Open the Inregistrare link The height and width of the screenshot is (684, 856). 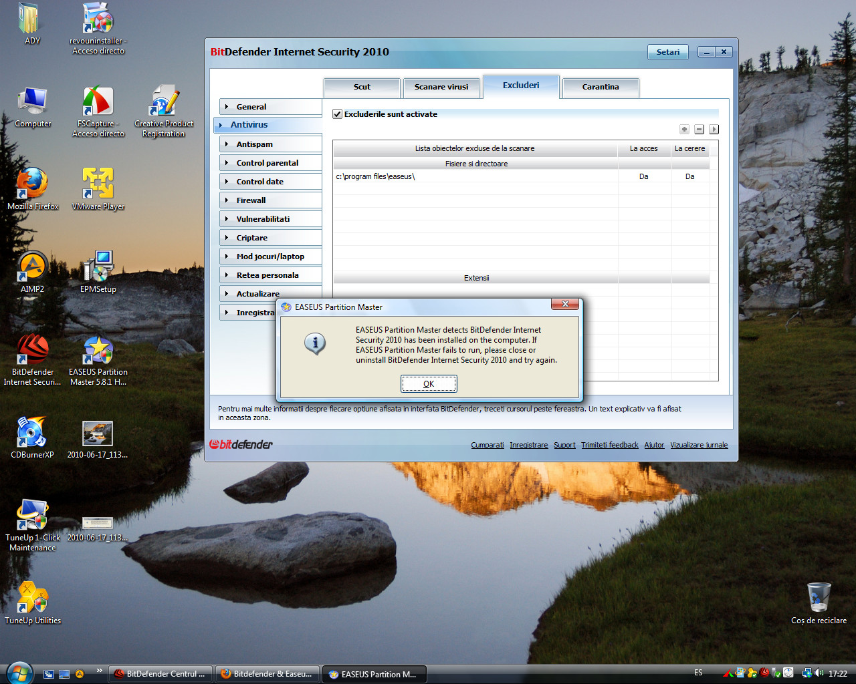point(528,445)
